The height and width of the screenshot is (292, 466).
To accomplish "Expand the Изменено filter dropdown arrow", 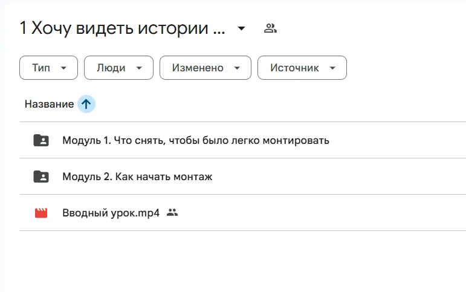I will coord(237,68).
